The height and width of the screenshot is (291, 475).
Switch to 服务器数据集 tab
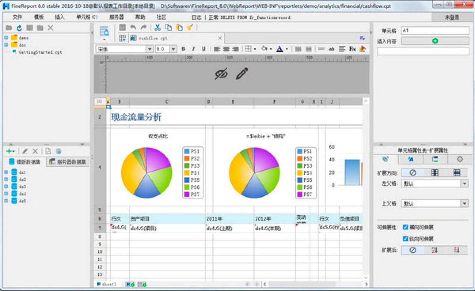coord(68,162)
